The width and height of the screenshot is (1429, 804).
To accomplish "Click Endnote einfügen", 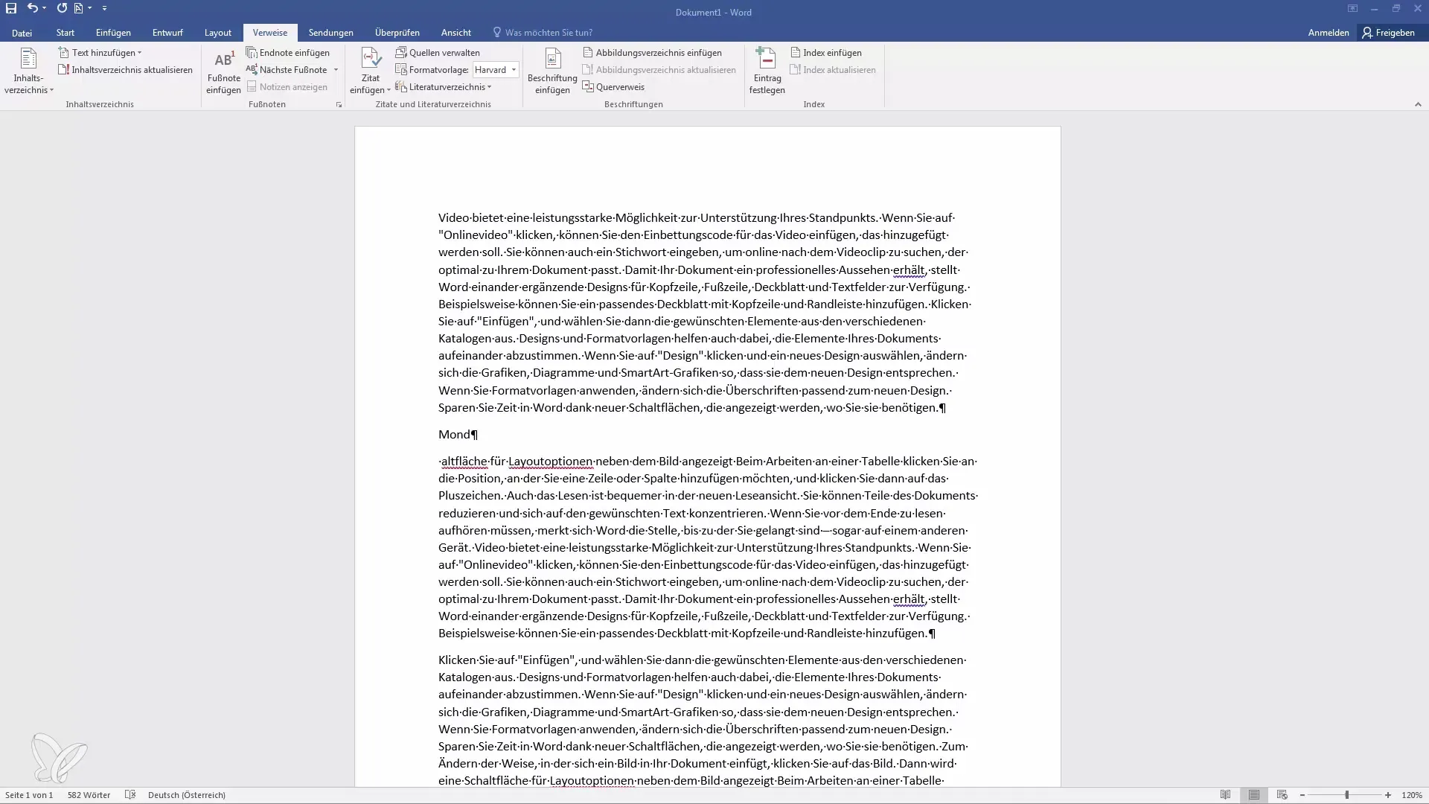I will 288,53.
